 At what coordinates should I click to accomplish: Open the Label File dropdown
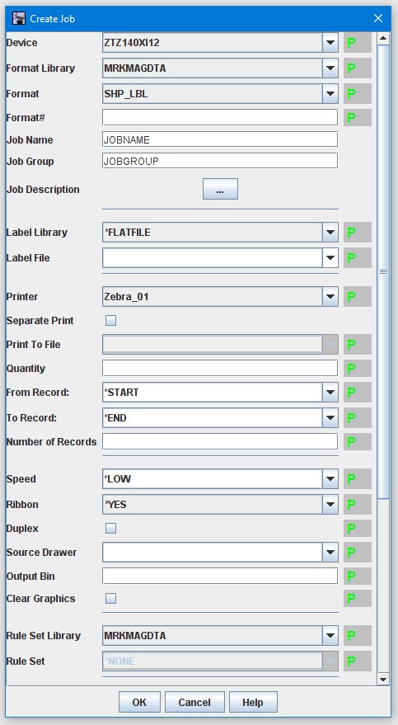point(330,258)
